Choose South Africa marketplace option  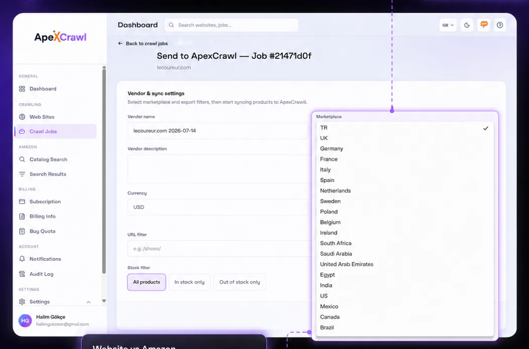tap(404, 243)
